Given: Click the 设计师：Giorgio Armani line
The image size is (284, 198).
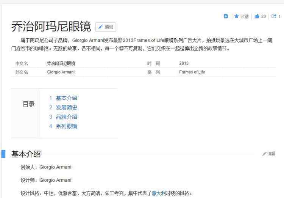Looking at the screenshot, I should point(46,180).
